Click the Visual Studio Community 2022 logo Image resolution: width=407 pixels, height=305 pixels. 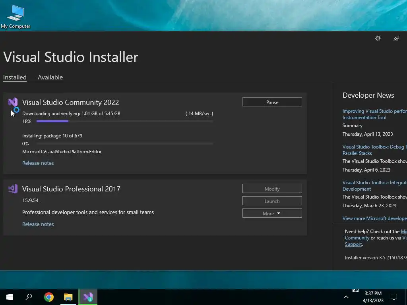click(13, 102)
